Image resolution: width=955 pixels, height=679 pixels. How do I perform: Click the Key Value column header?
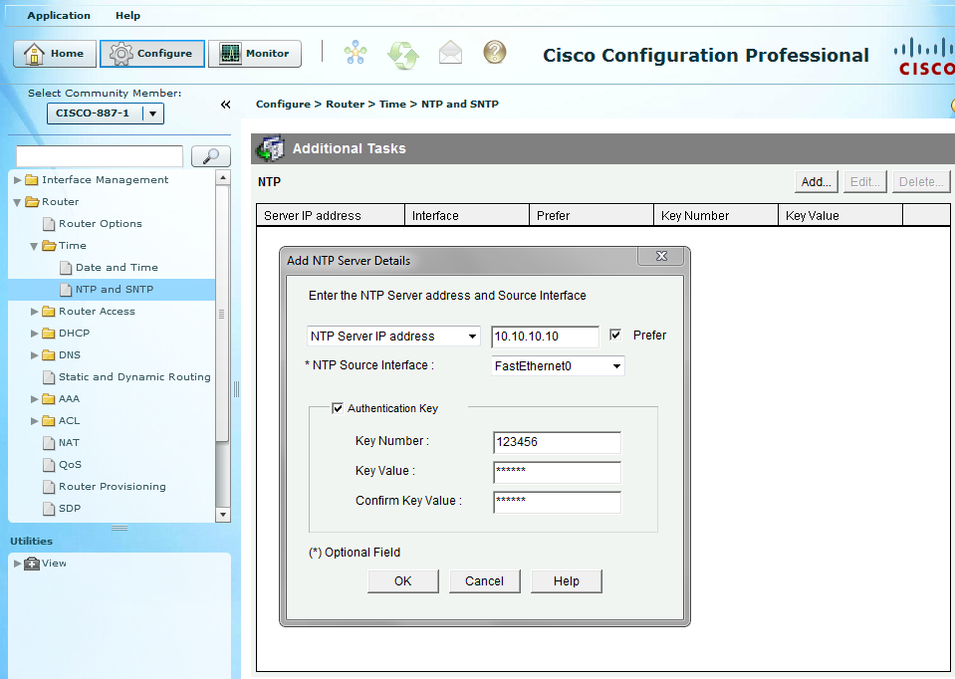[x=840, y=216]
